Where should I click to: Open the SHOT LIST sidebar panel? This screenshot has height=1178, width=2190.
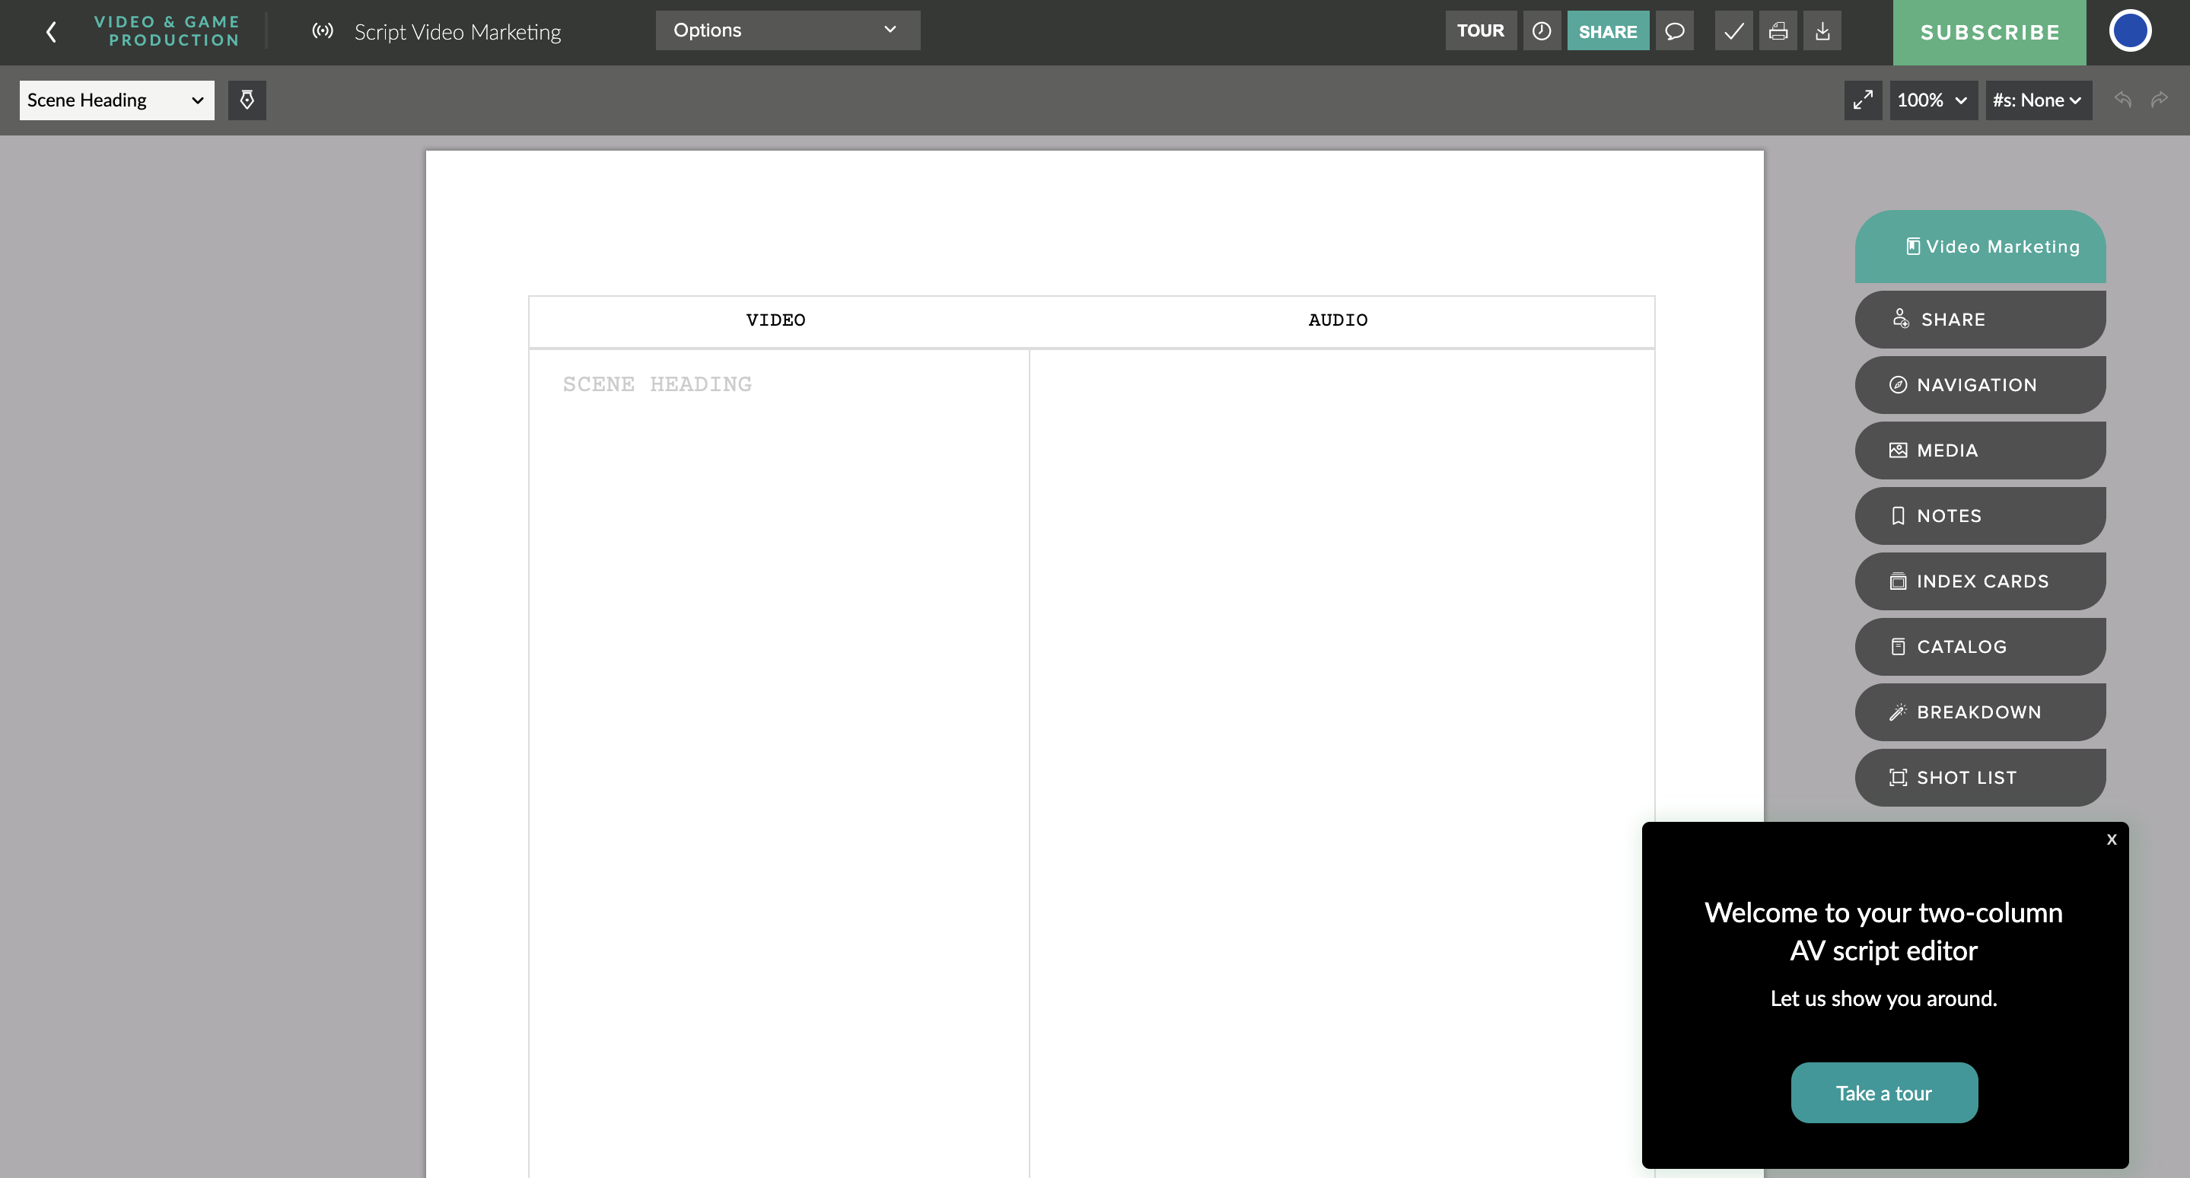tap(1980, 778)
